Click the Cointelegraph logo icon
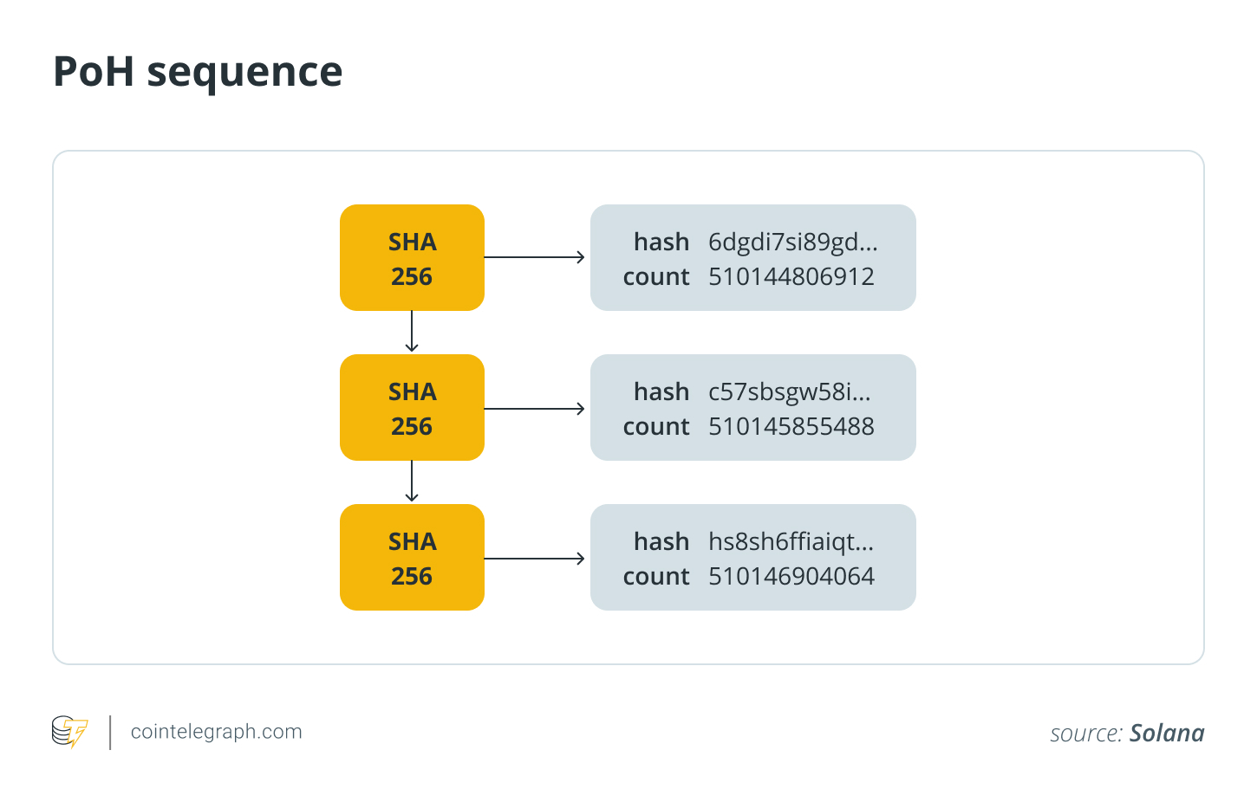 [x=69, y=732]
